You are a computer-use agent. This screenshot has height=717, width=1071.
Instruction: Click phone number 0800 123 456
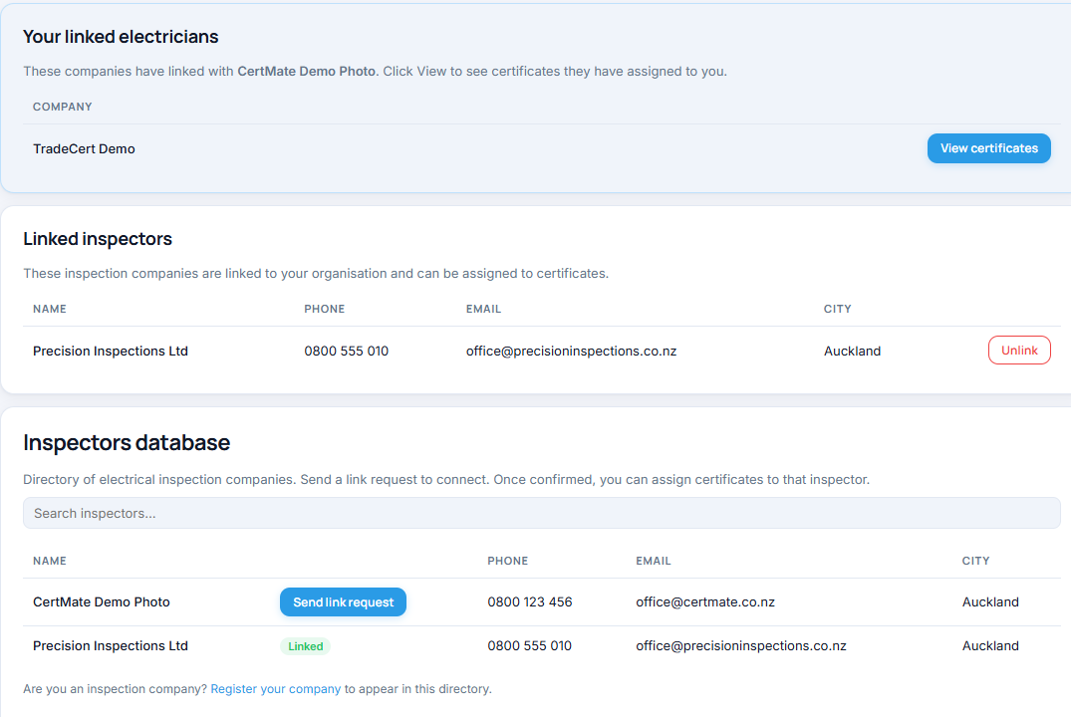click(529, 602)
